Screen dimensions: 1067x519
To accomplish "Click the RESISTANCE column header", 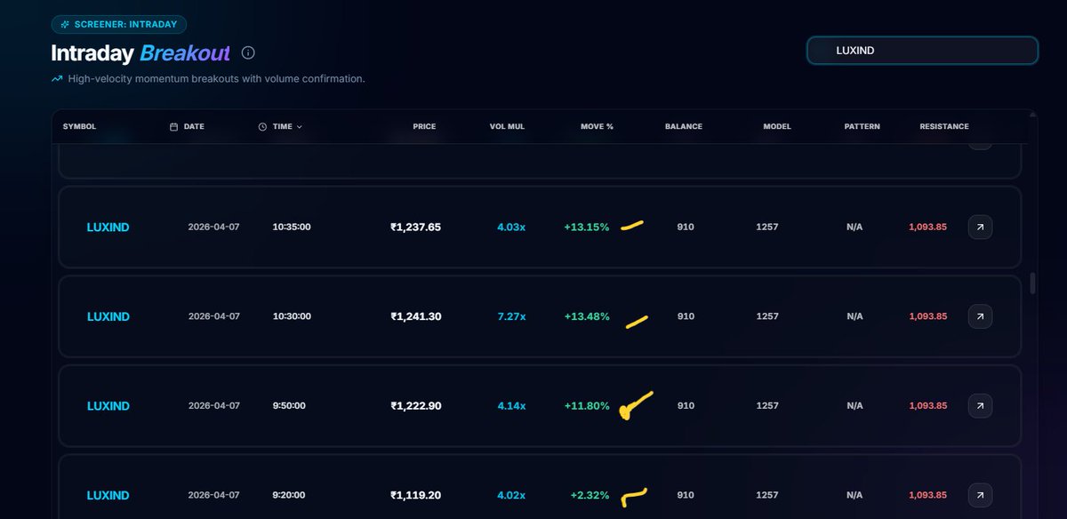I will (x=944, y=127).
